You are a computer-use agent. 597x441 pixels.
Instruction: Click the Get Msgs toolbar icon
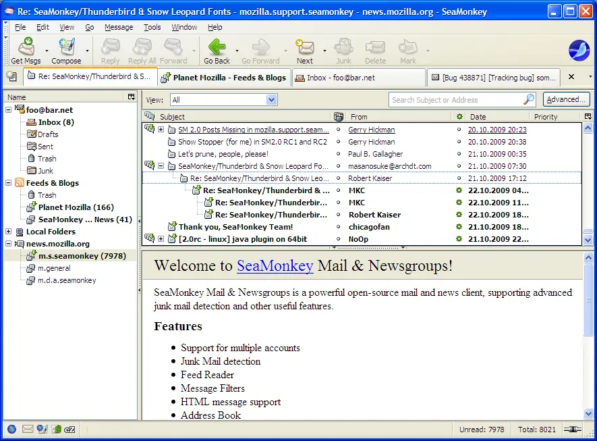(26, 47)
